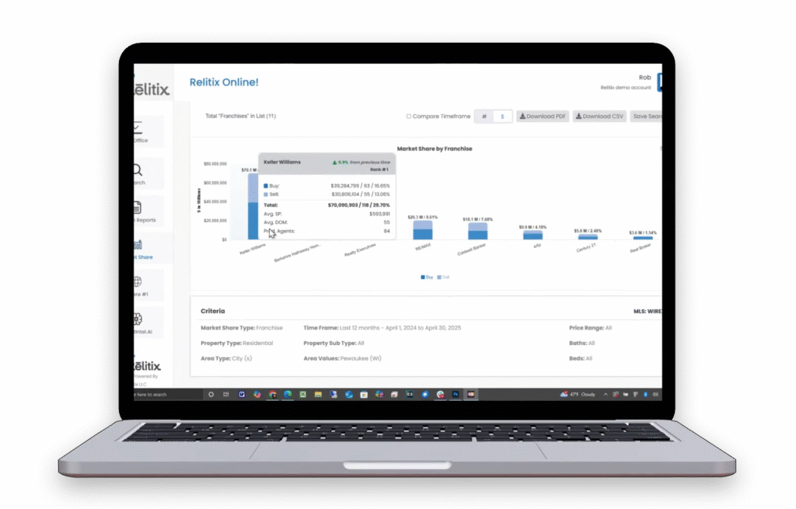The width and height of the screenshot is (796, 509).
Task: Click the Save Search button
Action: (x=646, y=117)
